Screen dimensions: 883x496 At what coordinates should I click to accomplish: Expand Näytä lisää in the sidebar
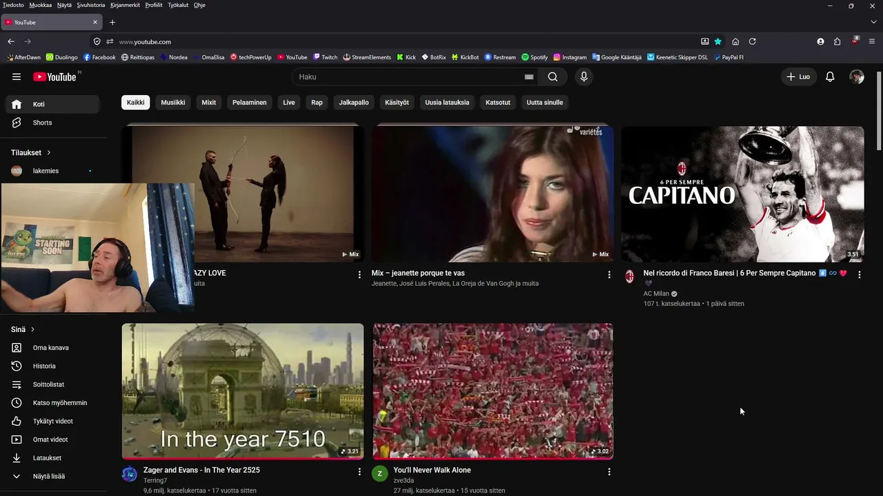[53, 476]
